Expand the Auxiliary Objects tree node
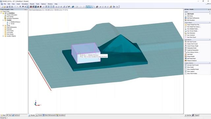 coord(3,36)
